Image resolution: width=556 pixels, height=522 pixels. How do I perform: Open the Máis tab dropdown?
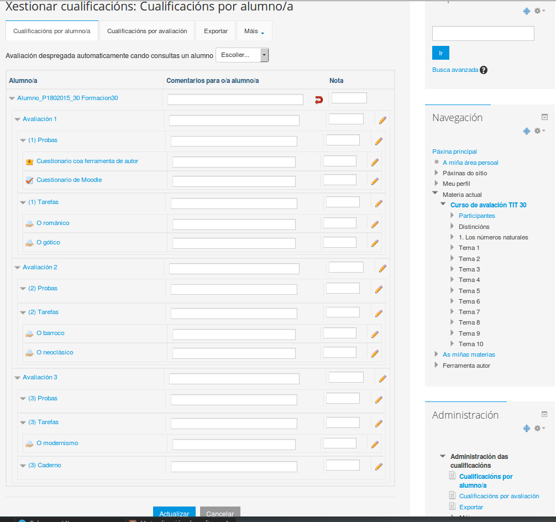pyautogui.click(x=254, y=31)
